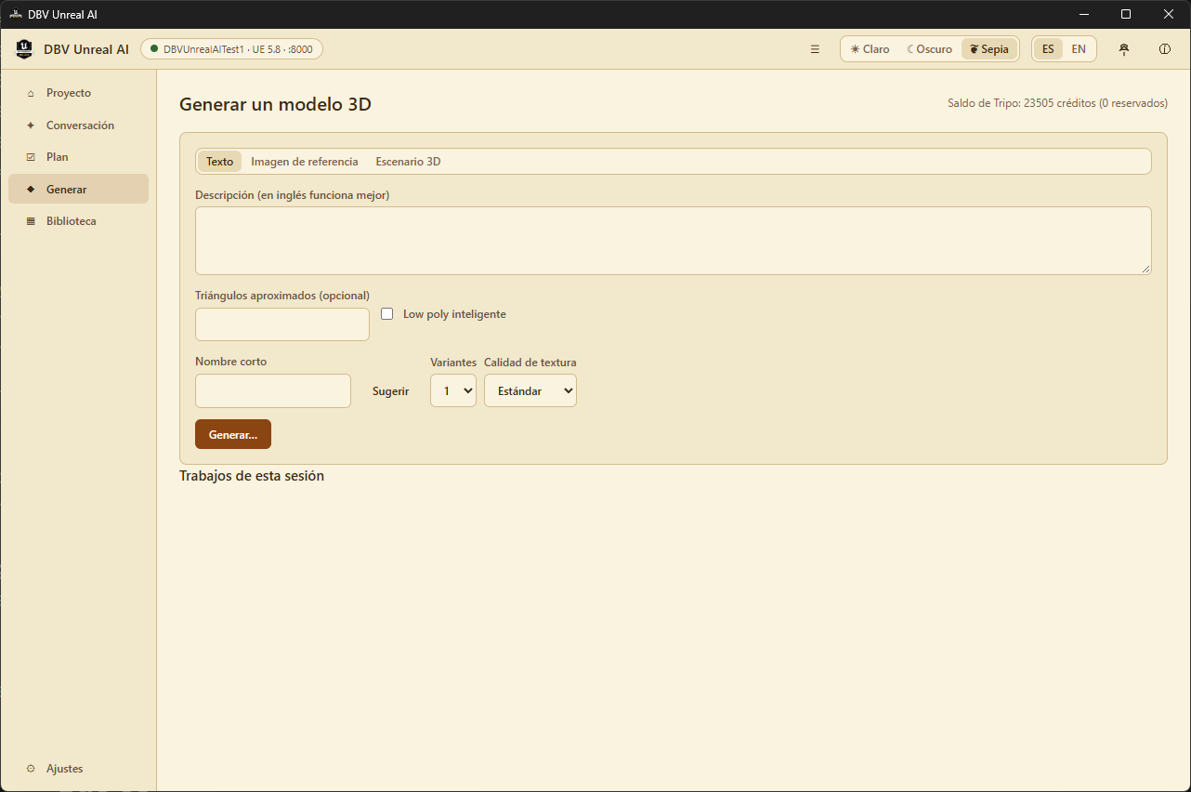Click the description textarea resize grip
Viewport: 1191px width, 792px height.
[x=1145, y=269]
